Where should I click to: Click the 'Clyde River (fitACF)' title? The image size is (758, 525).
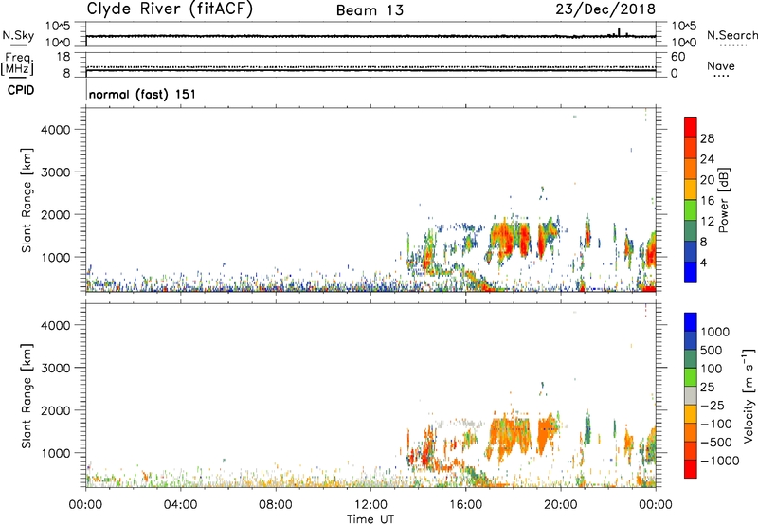(170, 9)
